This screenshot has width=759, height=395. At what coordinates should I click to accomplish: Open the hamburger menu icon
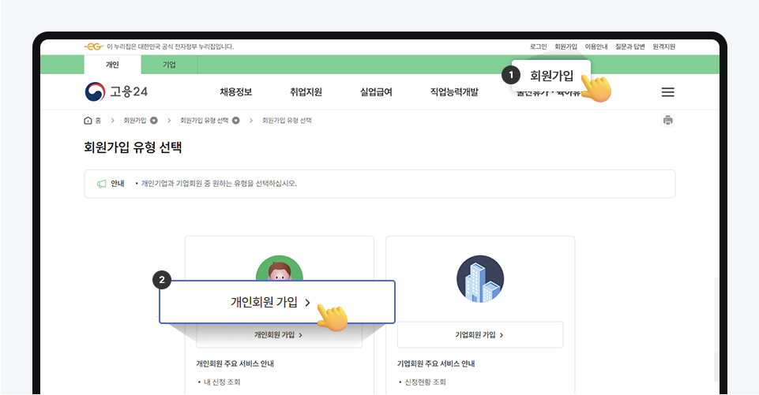pos(667,92)
